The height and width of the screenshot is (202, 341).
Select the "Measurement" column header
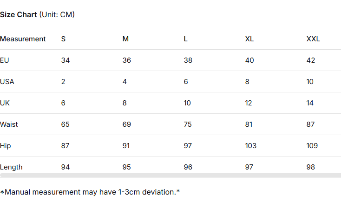pos(23,39)
